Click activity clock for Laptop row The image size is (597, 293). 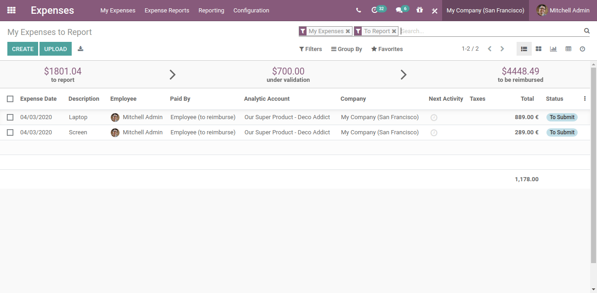pyautogui.click(x=434, y=117)
